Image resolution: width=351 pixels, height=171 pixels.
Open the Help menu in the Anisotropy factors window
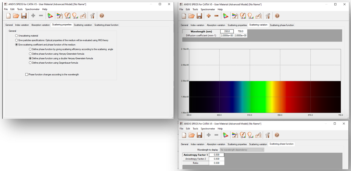coord(220,129)
